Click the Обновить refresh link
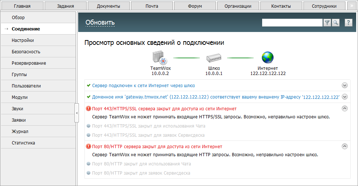 point(100,22)
